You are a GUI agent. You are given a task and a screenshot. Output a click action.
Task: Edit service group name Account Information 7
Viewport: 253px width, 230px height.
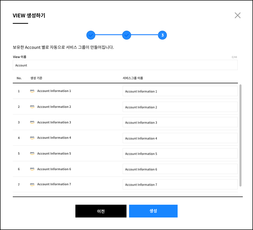(x=180, y=185)
